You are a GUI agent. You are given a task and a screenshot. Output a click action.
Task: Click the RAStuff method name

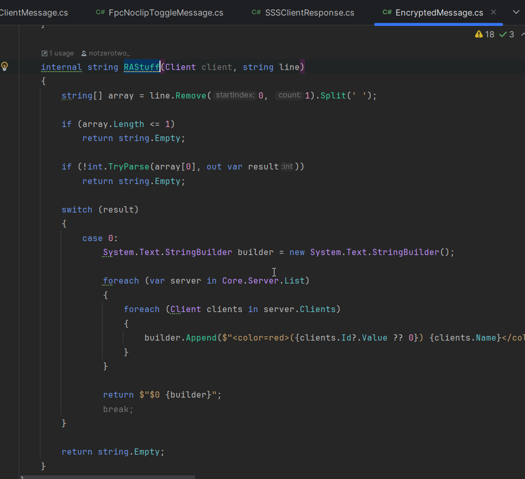142,67
